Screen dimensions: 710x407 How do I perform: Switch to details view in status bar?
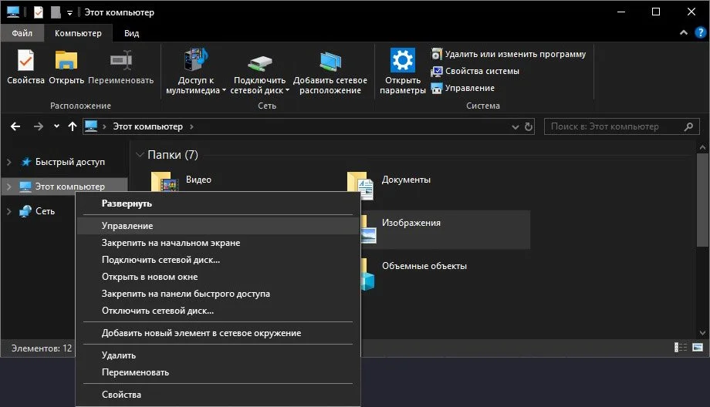pos(681,348)
